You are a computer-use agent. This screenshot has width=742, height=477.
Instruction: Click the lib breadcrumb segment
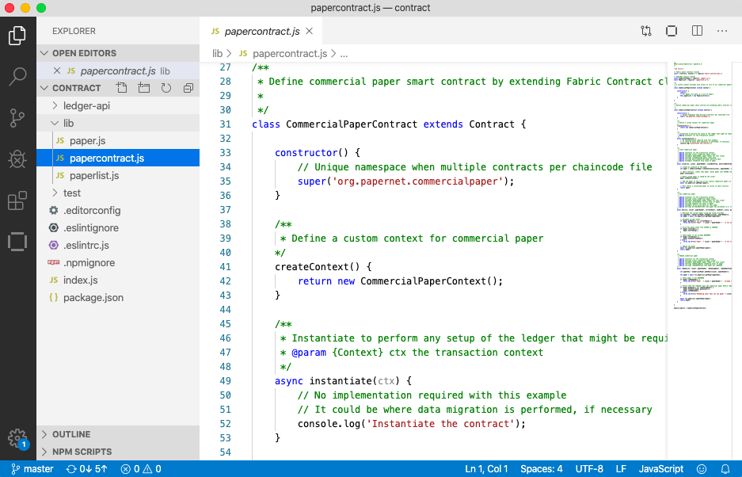217,54
